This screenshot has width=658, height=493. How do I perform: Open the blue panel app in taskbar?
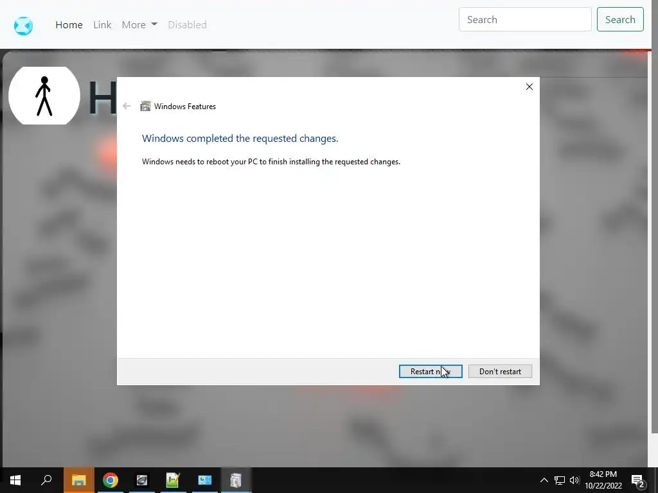205,480
